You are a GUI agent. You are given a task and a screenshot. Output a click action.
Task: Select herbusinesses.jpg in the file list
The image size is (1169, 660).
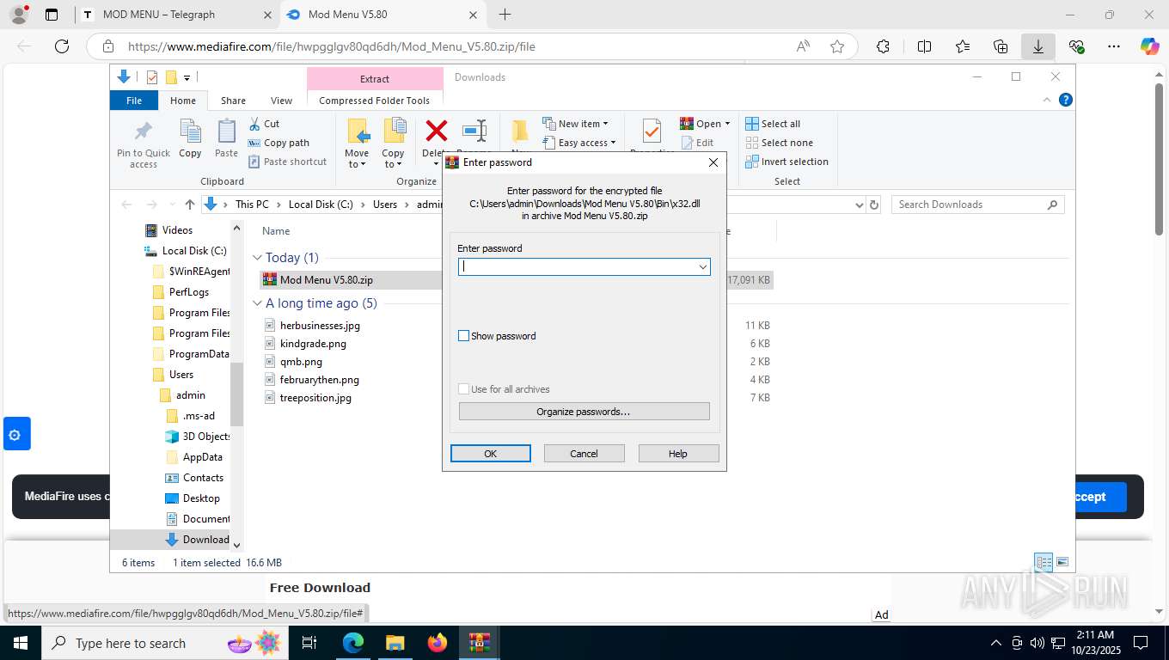[320, 326]
